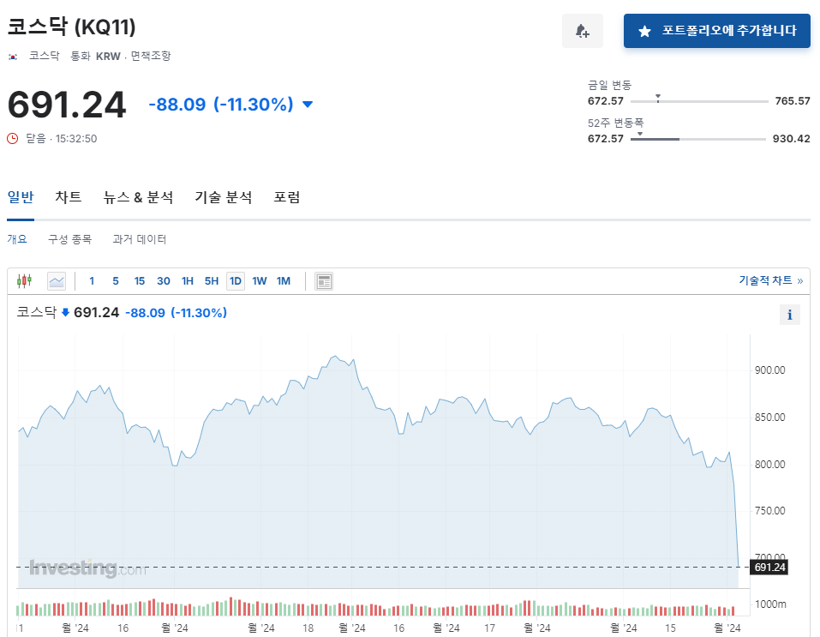The image size is (820, 637).
Task: Set chart interval to 5 minutes
Action: point(116,281)
